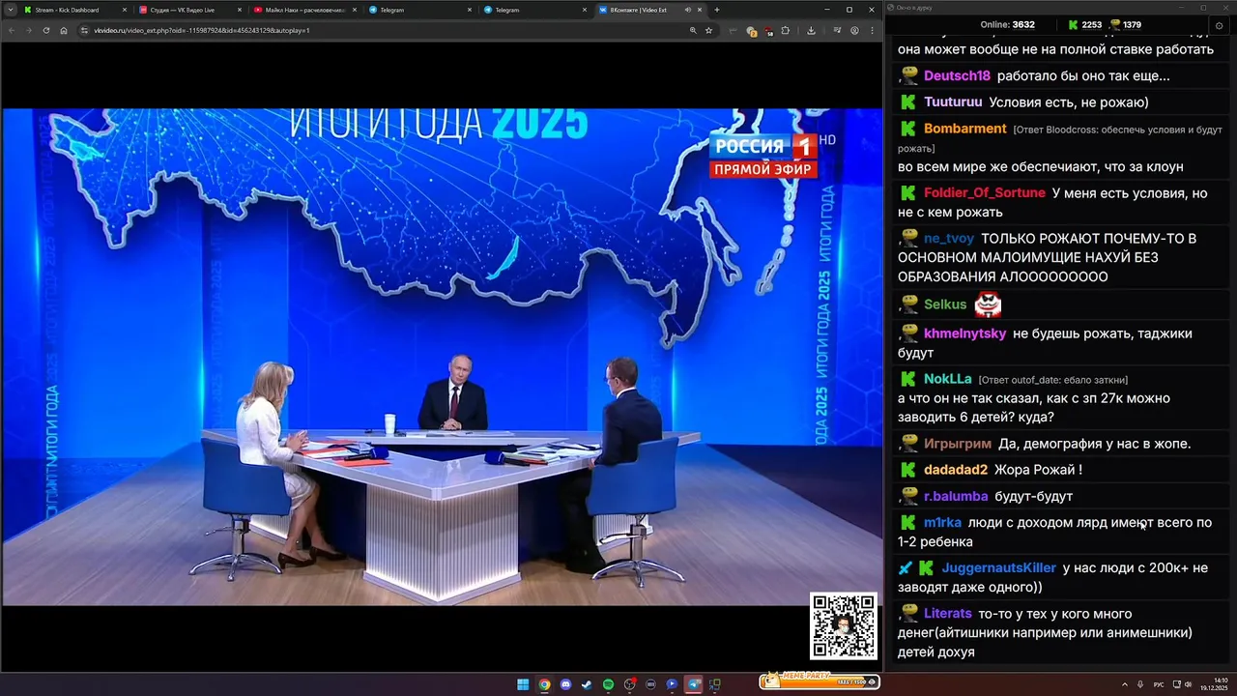Open Discord from the taskbar

[x=565, y=684]
